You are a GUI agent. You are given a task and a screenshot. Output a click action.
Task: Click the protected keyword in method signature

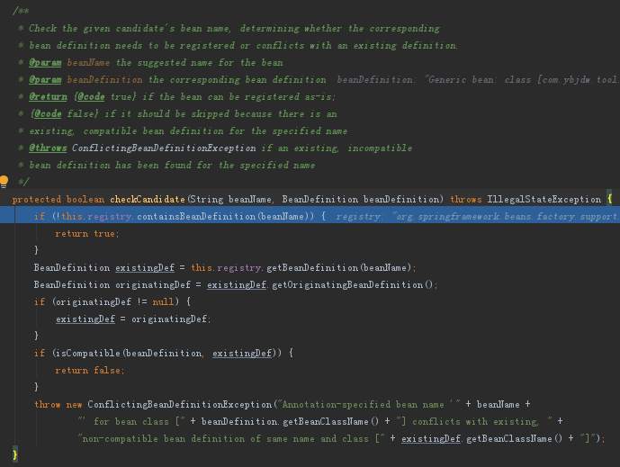37,199
